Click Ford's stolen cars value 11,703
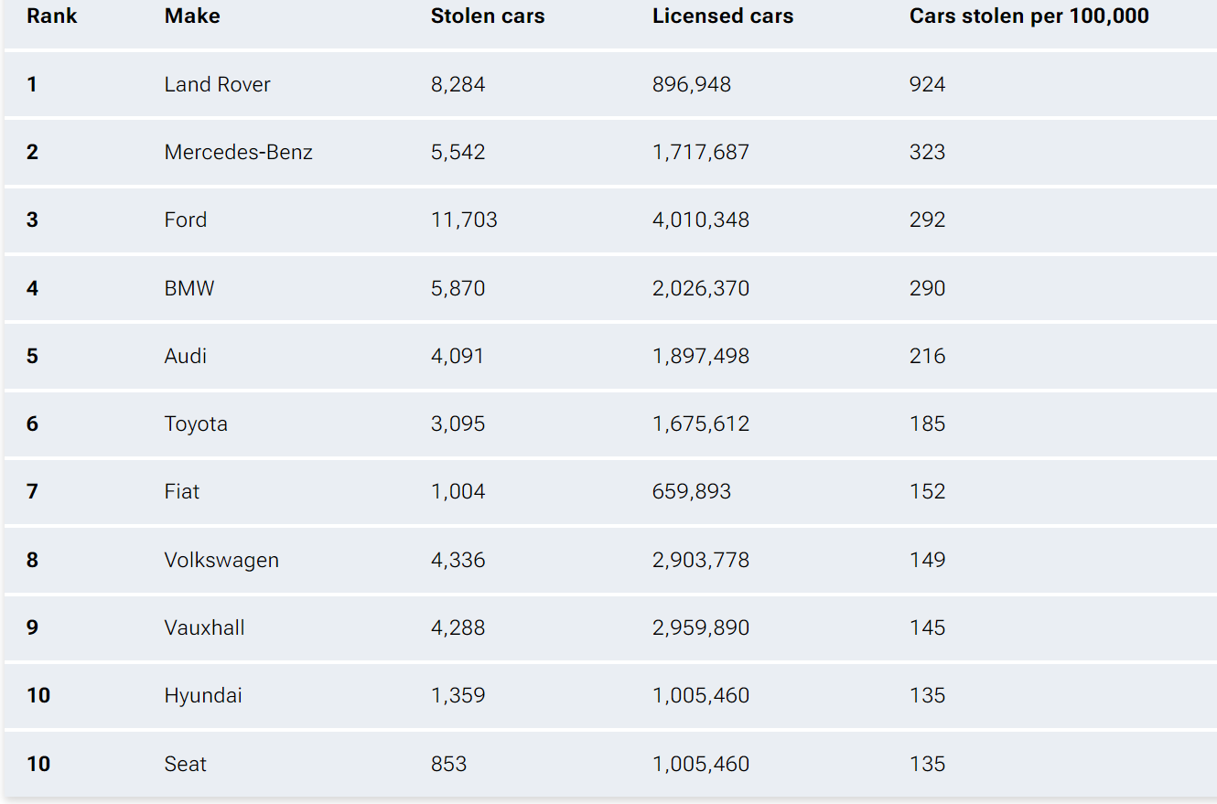 pos(464,220)
